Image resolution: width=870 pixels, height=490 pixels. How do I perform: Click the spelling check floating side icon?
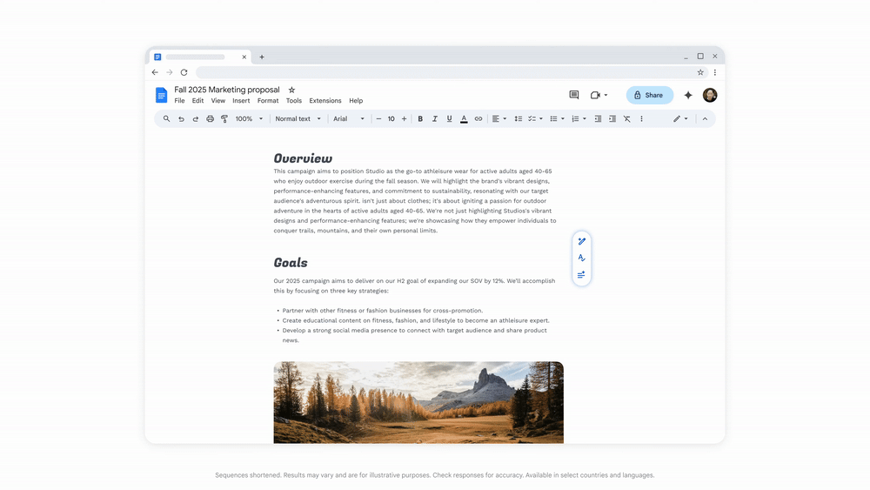click(x=581, y=258)
